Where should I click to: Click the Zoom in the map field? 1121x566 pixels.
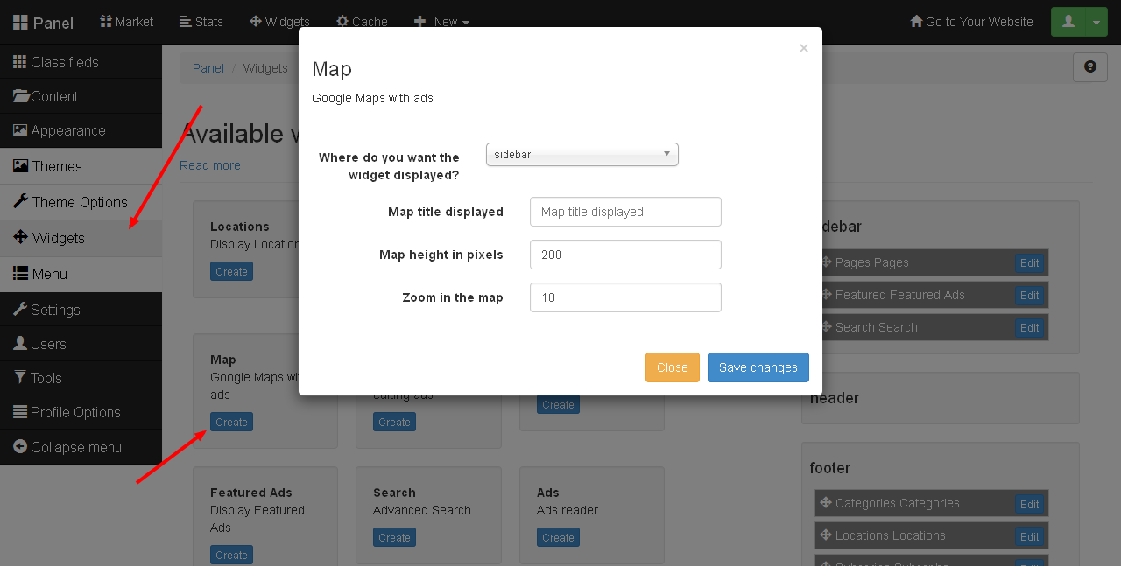click(x=625, y=297)
